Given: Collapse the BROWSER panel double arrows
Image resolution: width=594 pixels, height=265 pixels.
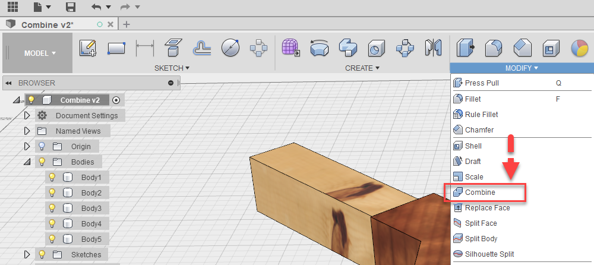Looking at the screenshot, I should pos(8,83).
